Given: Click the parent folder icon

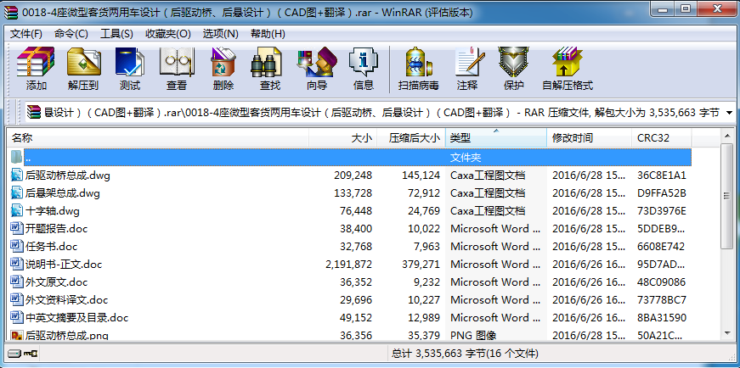Looking at the screenshot, I should (16, 157).
